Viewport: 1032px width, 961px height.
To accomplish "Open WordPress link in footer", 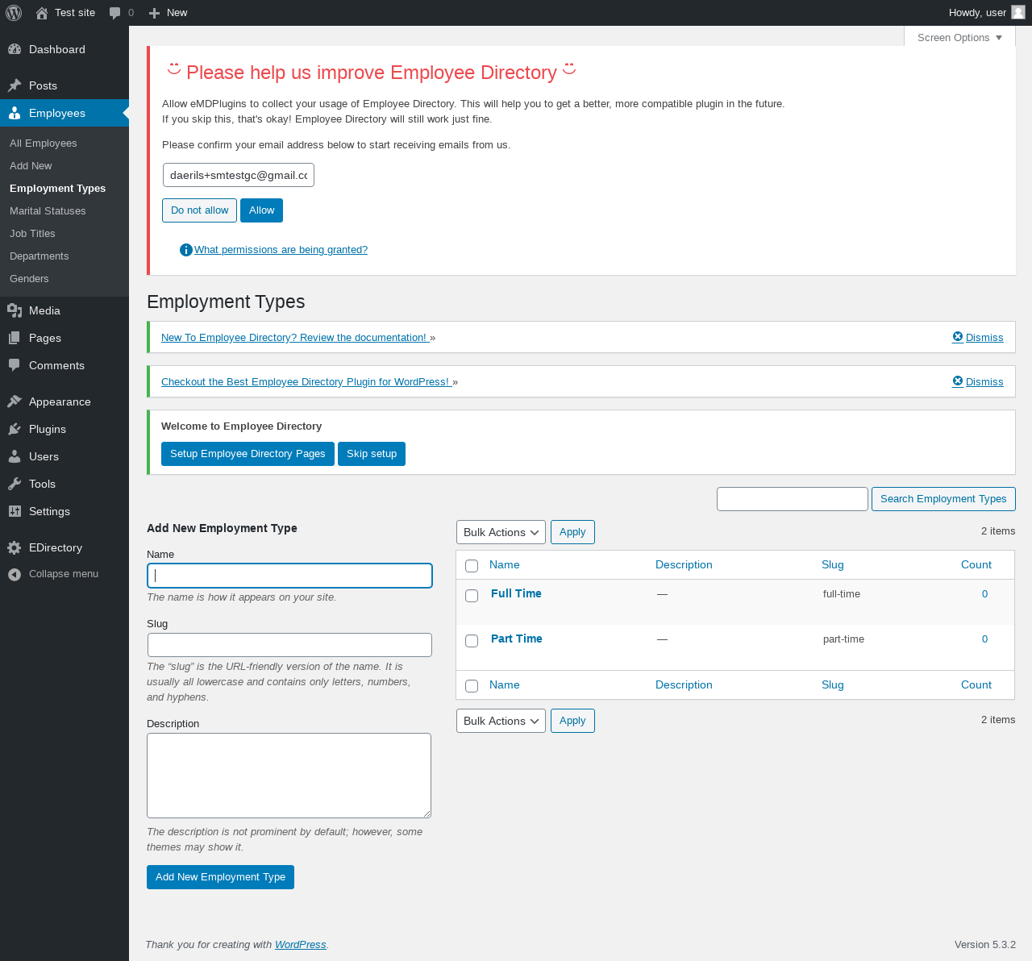I will 301,945.
